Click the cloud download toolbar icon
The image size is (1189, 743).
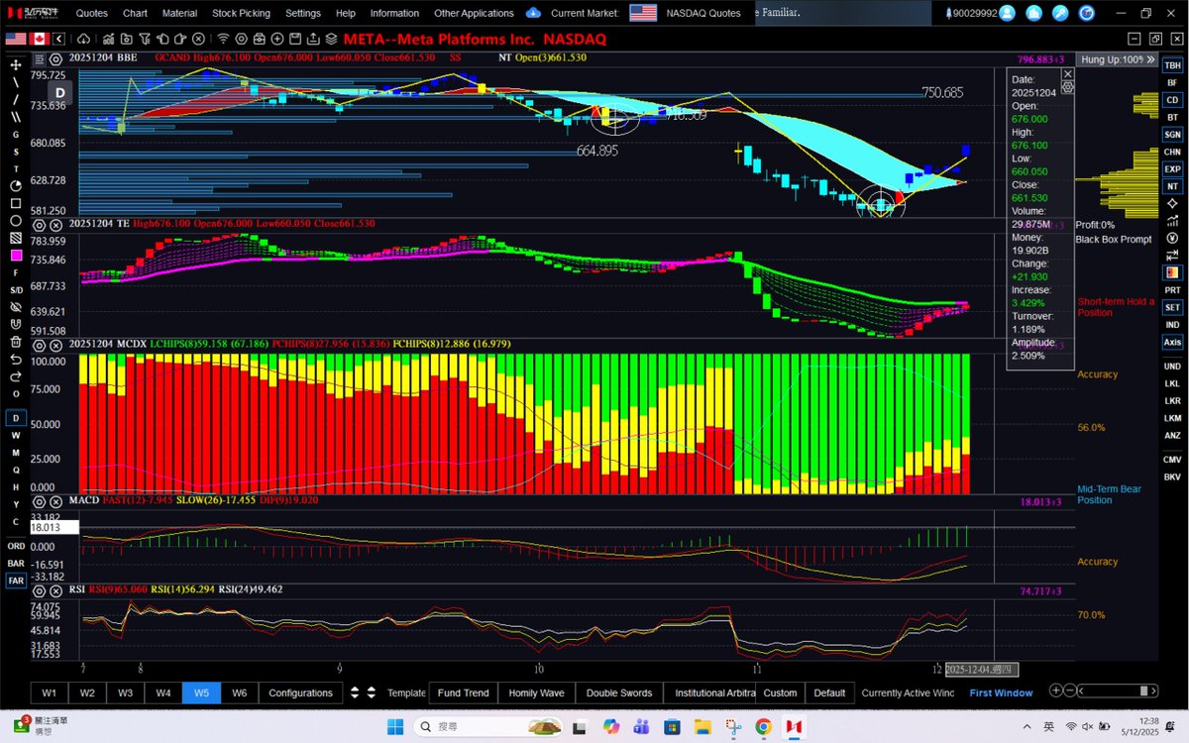pos(83,39)
